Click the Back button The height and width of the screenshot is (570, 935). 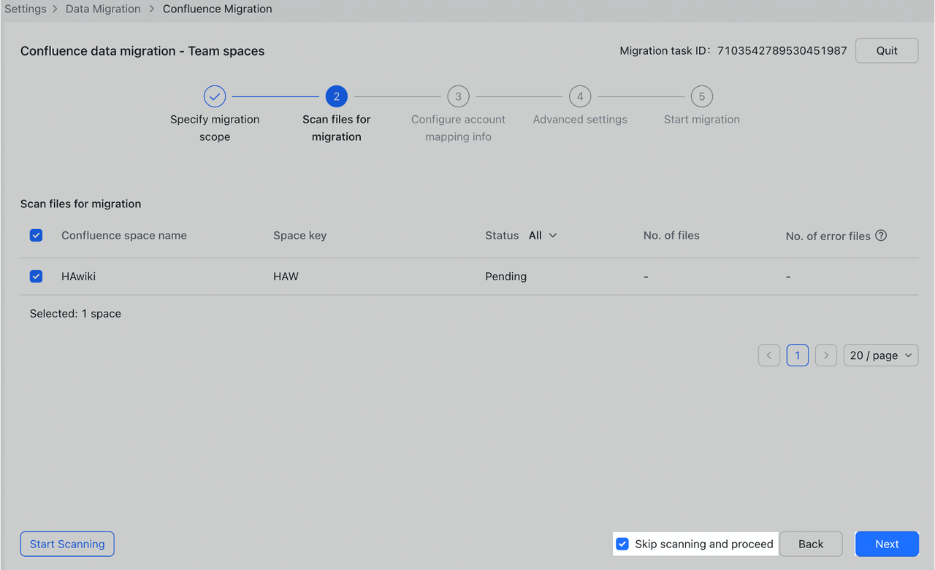(x=811, y=544)
